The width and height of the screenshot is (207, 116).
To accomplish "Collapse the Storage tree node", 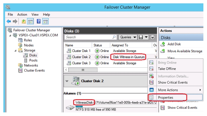I will (15, 51).
